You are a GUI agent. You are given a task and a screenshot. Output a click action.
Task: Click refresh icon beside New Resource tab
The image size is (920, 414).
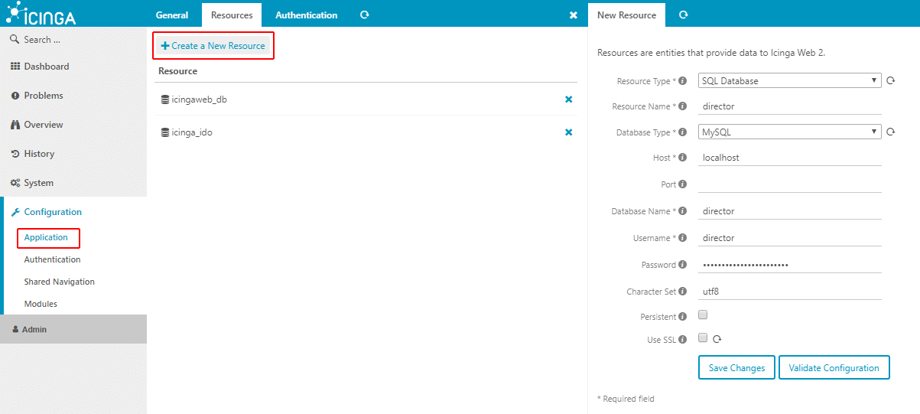click(x=684, y=15)
